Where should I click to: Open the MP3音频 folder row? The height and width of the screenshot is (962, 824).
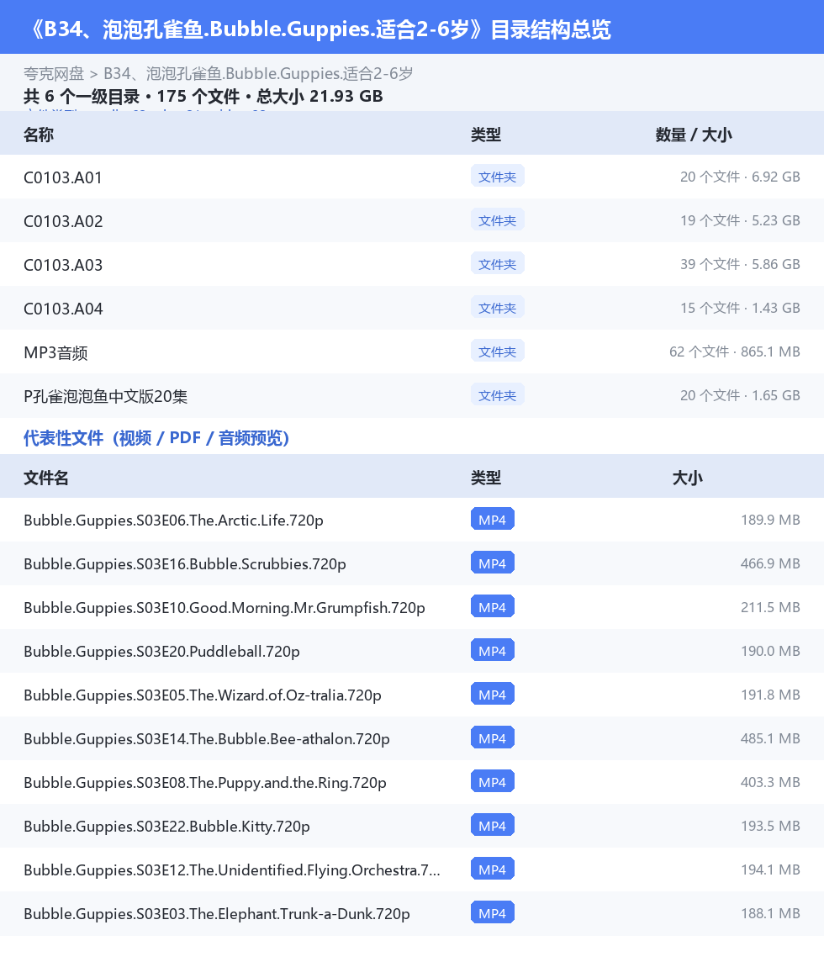(412, 352)
